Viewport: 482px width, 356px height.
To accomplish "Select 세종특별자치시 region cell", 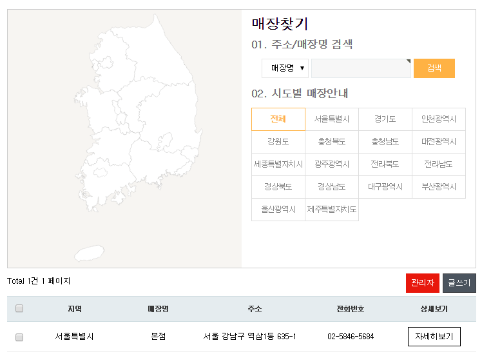I will click(x=278, y=164).
